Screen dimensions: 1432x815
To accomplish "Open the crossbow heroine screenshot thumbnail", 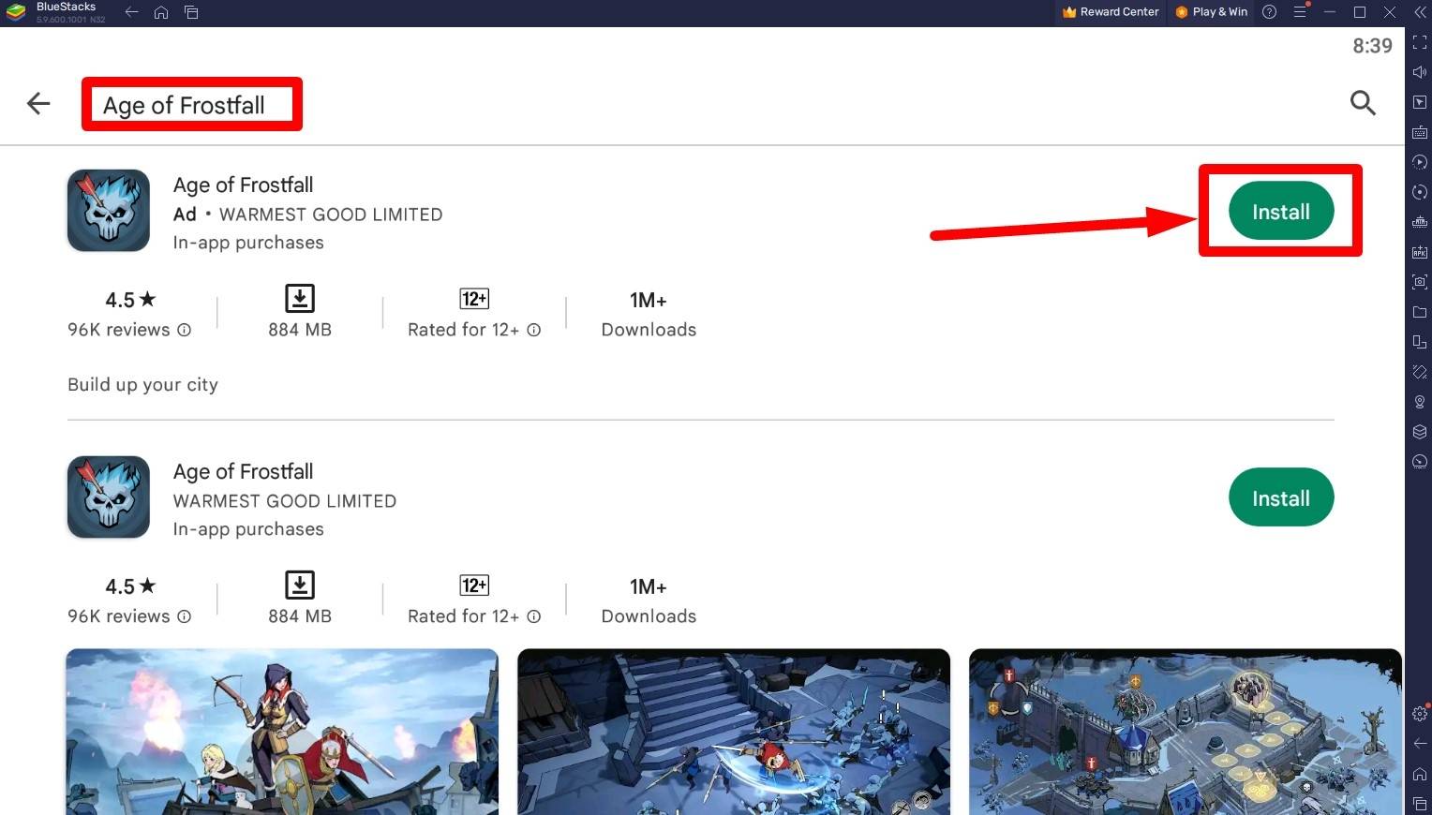I will 282,732.
